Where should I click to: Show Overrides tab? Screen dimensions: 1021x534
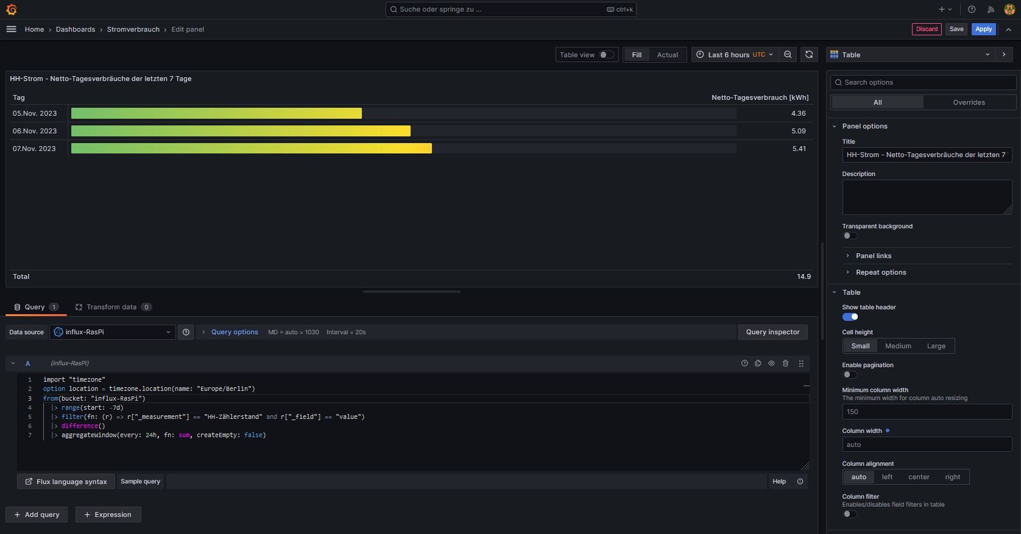coord(969,102)
